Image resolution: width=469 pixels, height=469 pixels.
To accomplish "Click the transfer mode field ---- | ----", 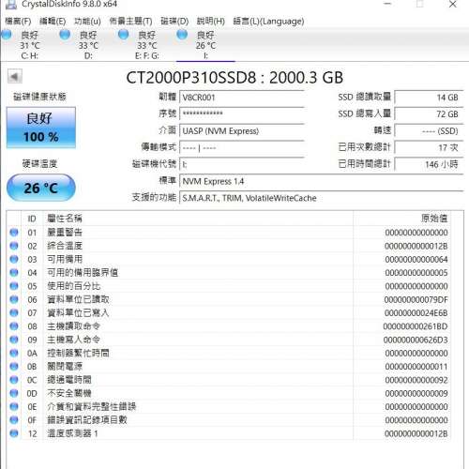I will [x=242, y=147].
